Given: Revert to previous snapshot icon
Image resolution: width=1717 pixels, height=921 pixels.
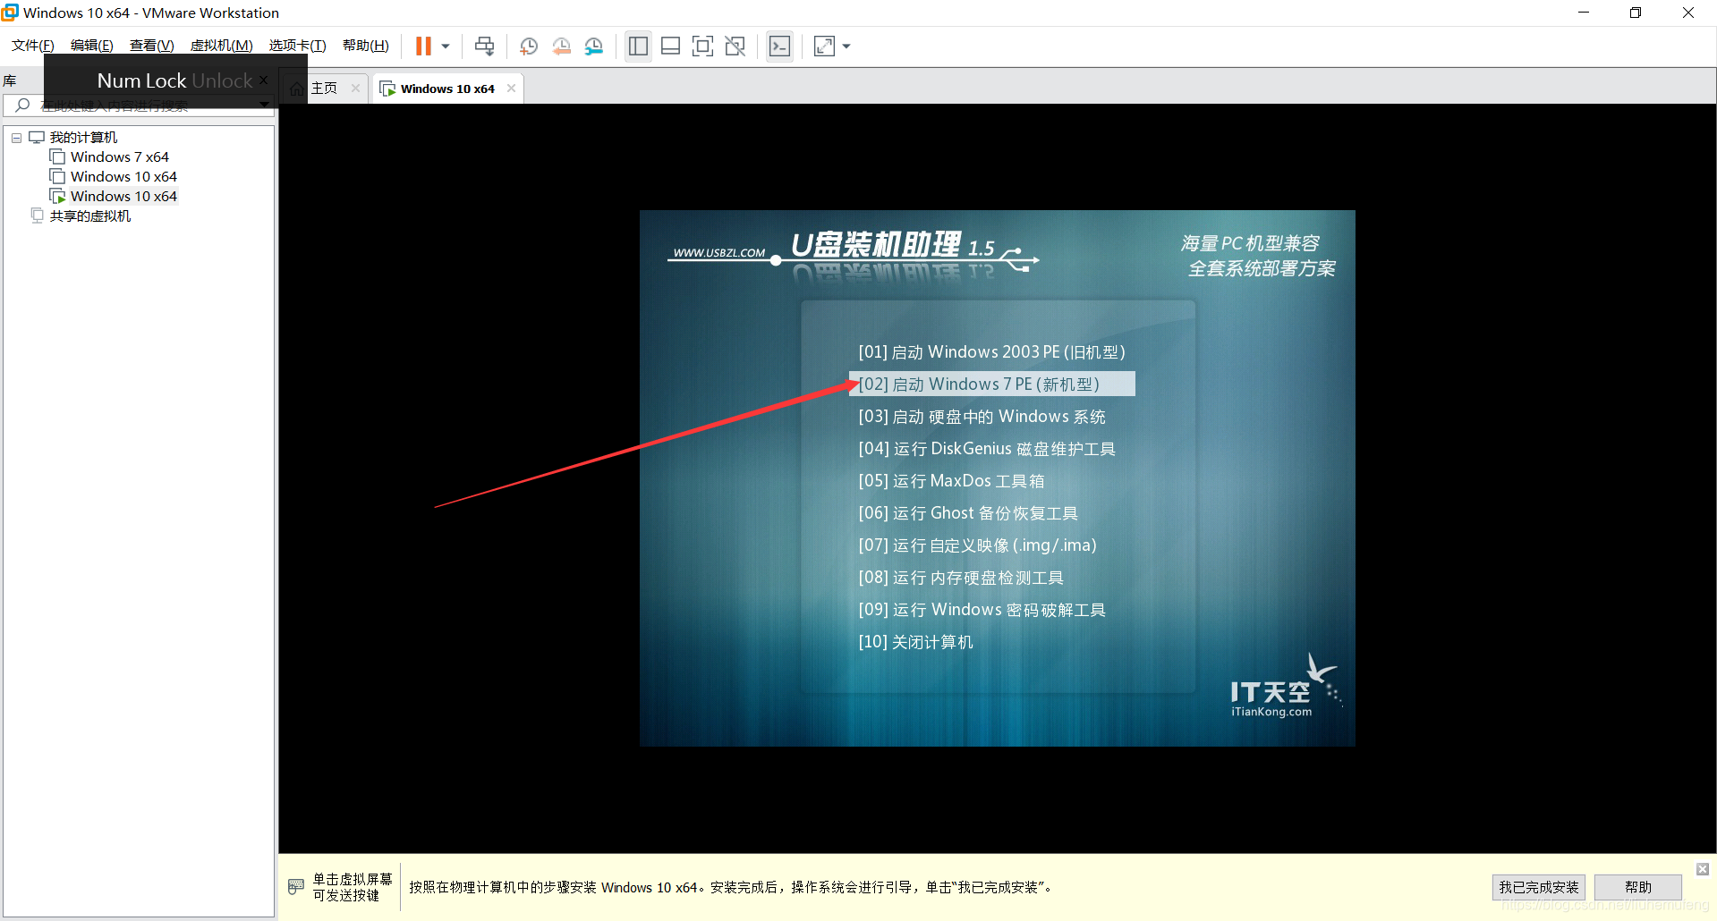Looking at the screenshot, I should [x=561, y=46].
